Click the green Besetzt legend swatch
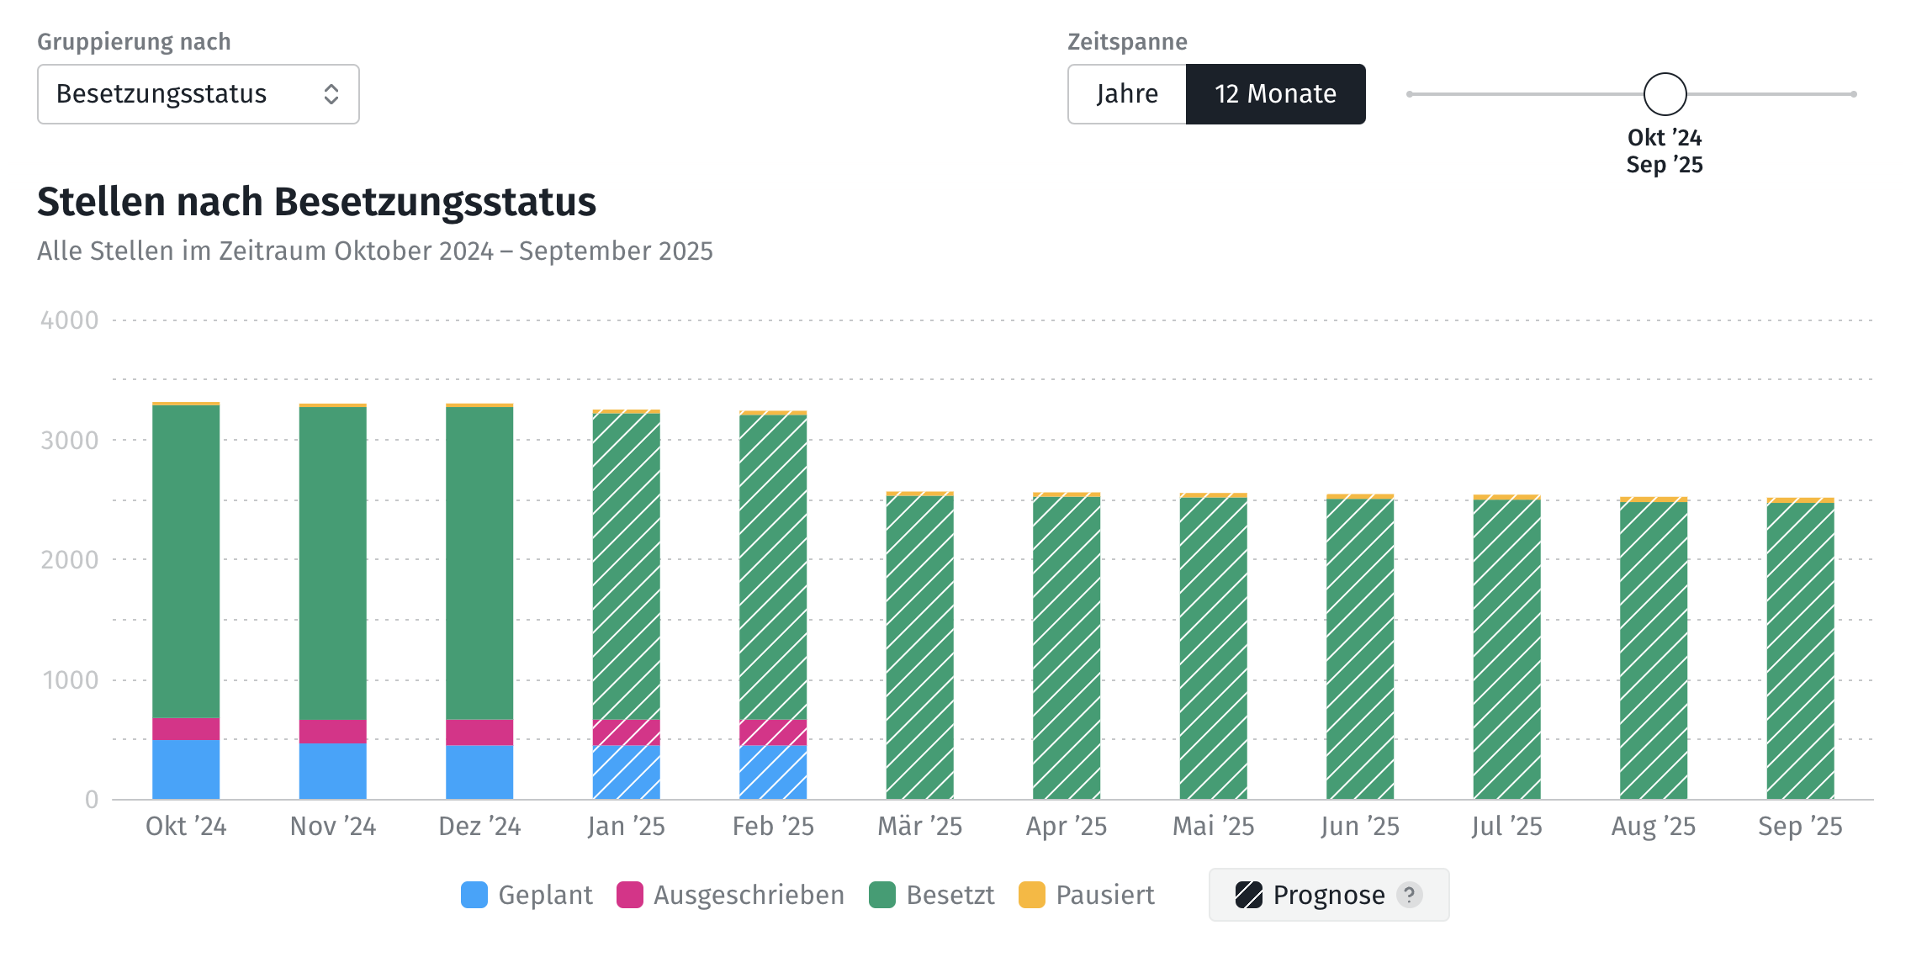 pyautogui.click(x=882, y=895)
